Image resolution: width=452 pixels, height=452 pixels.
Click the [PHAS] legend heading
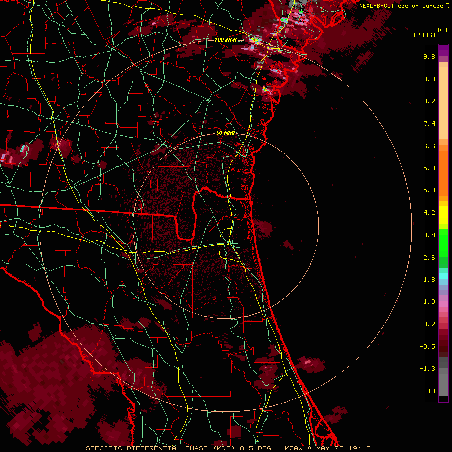(424, 35)
